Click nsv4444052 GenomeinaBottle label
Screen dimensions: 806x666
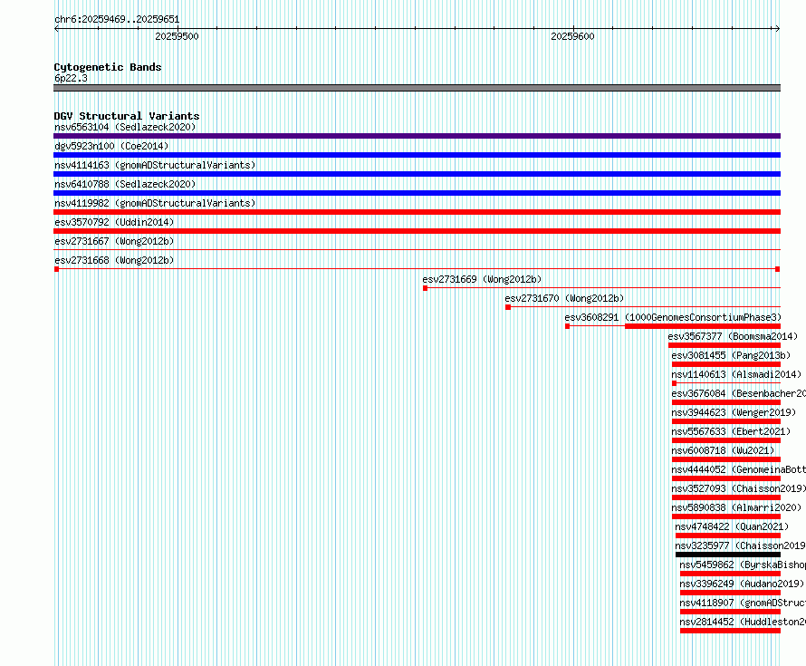[x=739, y=469]
